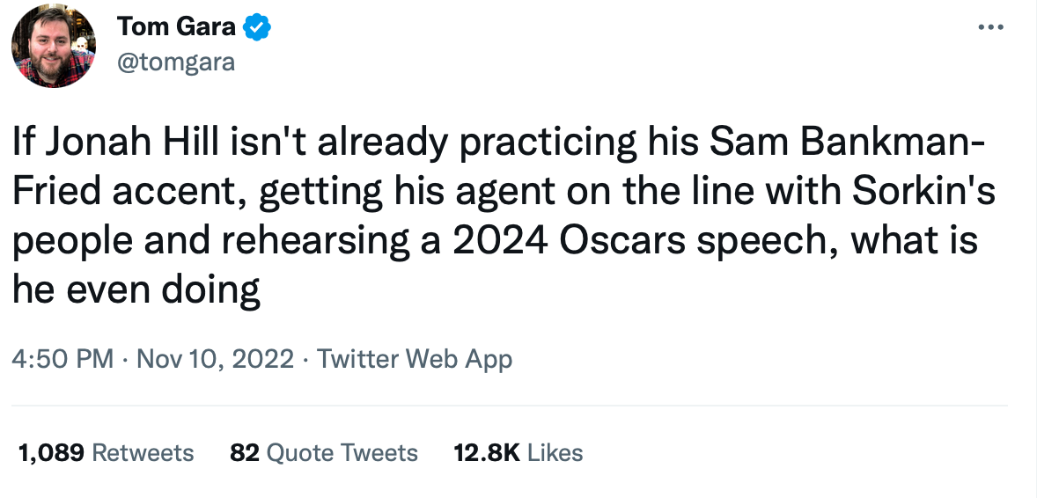Show the Quote Tweets list

pos(342,453)
